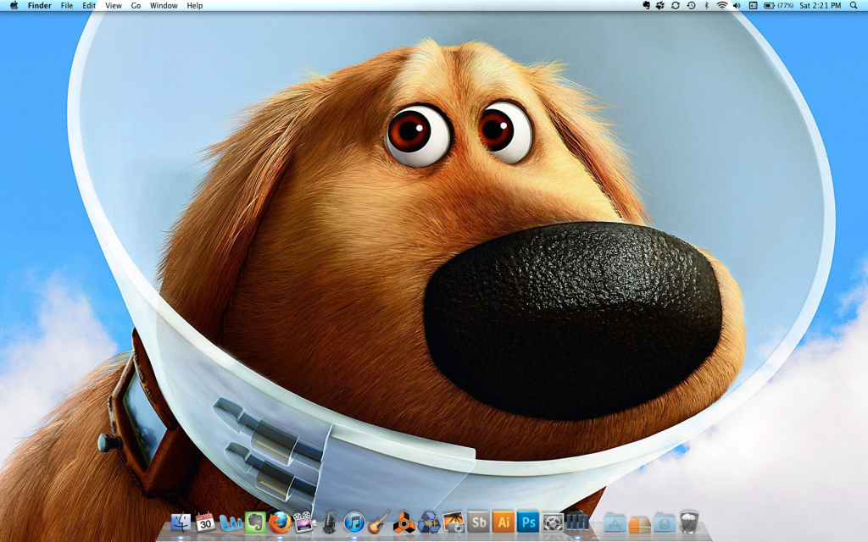Open the Finder application menu

point(39,6)
